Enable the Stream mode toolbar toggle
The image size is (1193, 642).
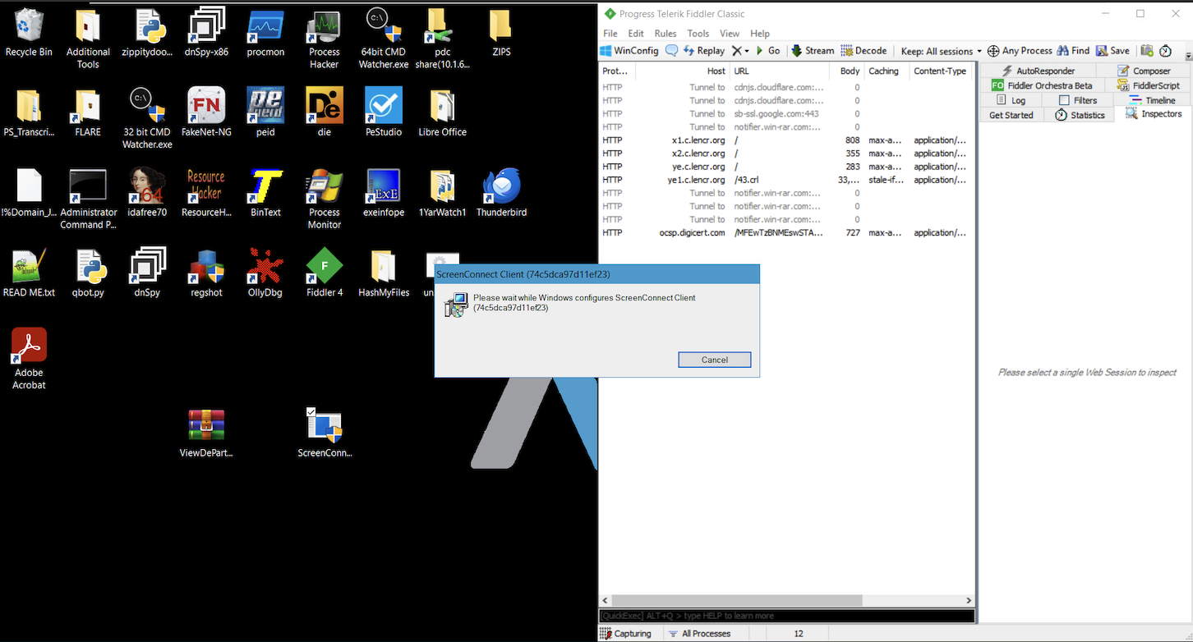813,51
